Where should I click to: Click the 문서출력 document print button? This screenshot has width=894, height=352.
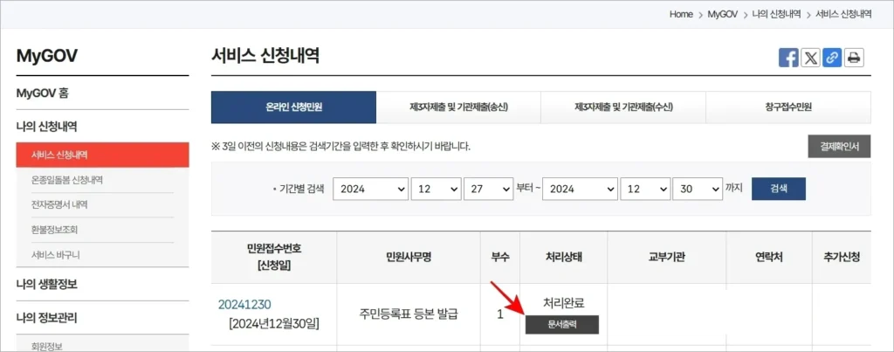[562, 324]
